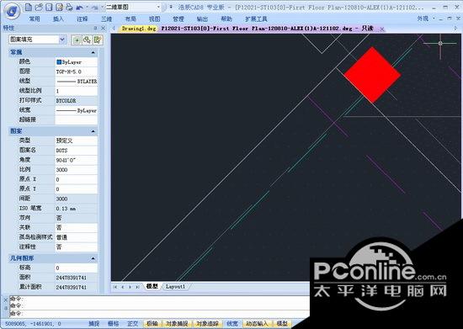Open the 输出 ribbon tab
Screen dimensions: 463x329
coord(202,19)
